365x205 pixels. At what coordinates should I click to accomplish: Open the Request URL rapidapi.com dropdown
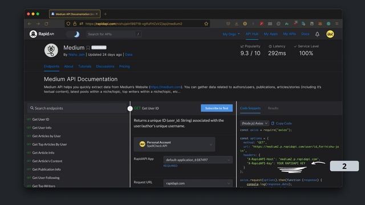coord(198,183)
